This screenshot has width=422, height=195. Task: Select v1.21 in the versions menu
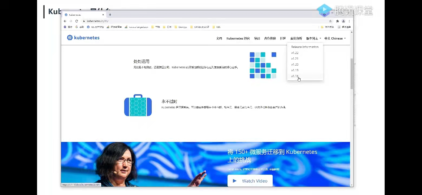[x=305, y=58]
